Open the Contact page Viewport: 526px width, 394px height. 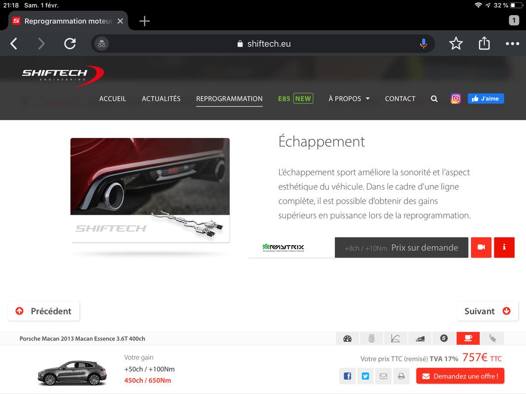coord(400,99)
